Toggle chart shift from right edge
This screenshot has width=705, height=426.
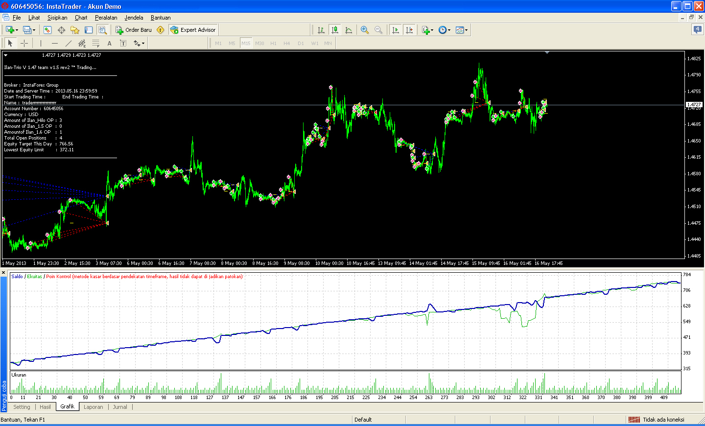409,30
